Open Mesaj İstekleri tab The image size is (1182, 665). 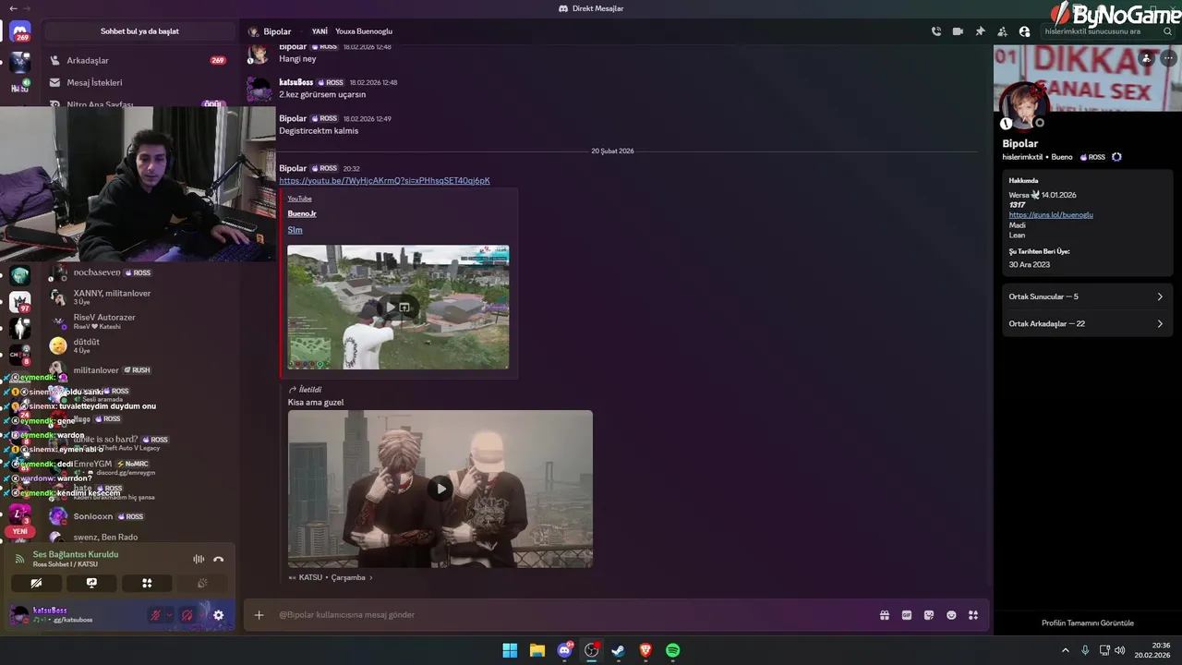[x=139, y=82]
